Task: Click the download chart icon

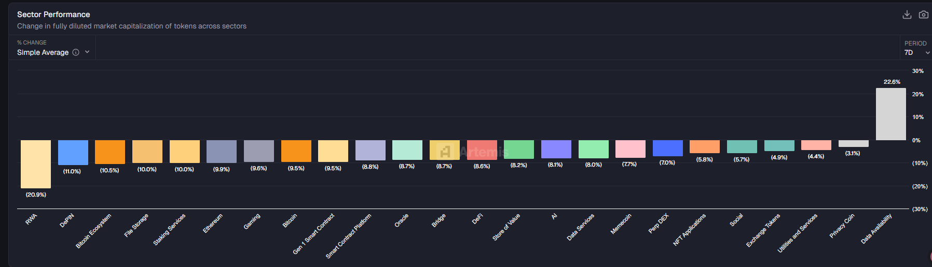Action: [907, 14]
